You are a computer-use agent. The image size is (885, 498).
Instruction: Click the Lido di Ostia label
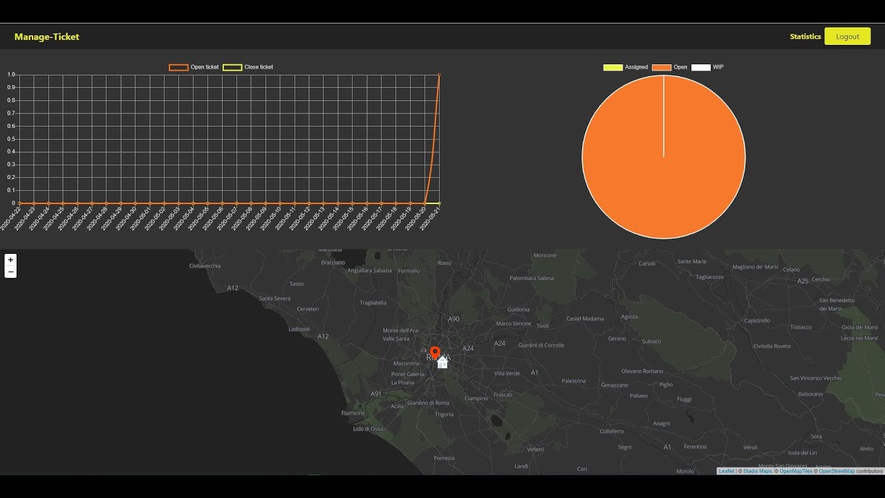(x=368, y=429)
